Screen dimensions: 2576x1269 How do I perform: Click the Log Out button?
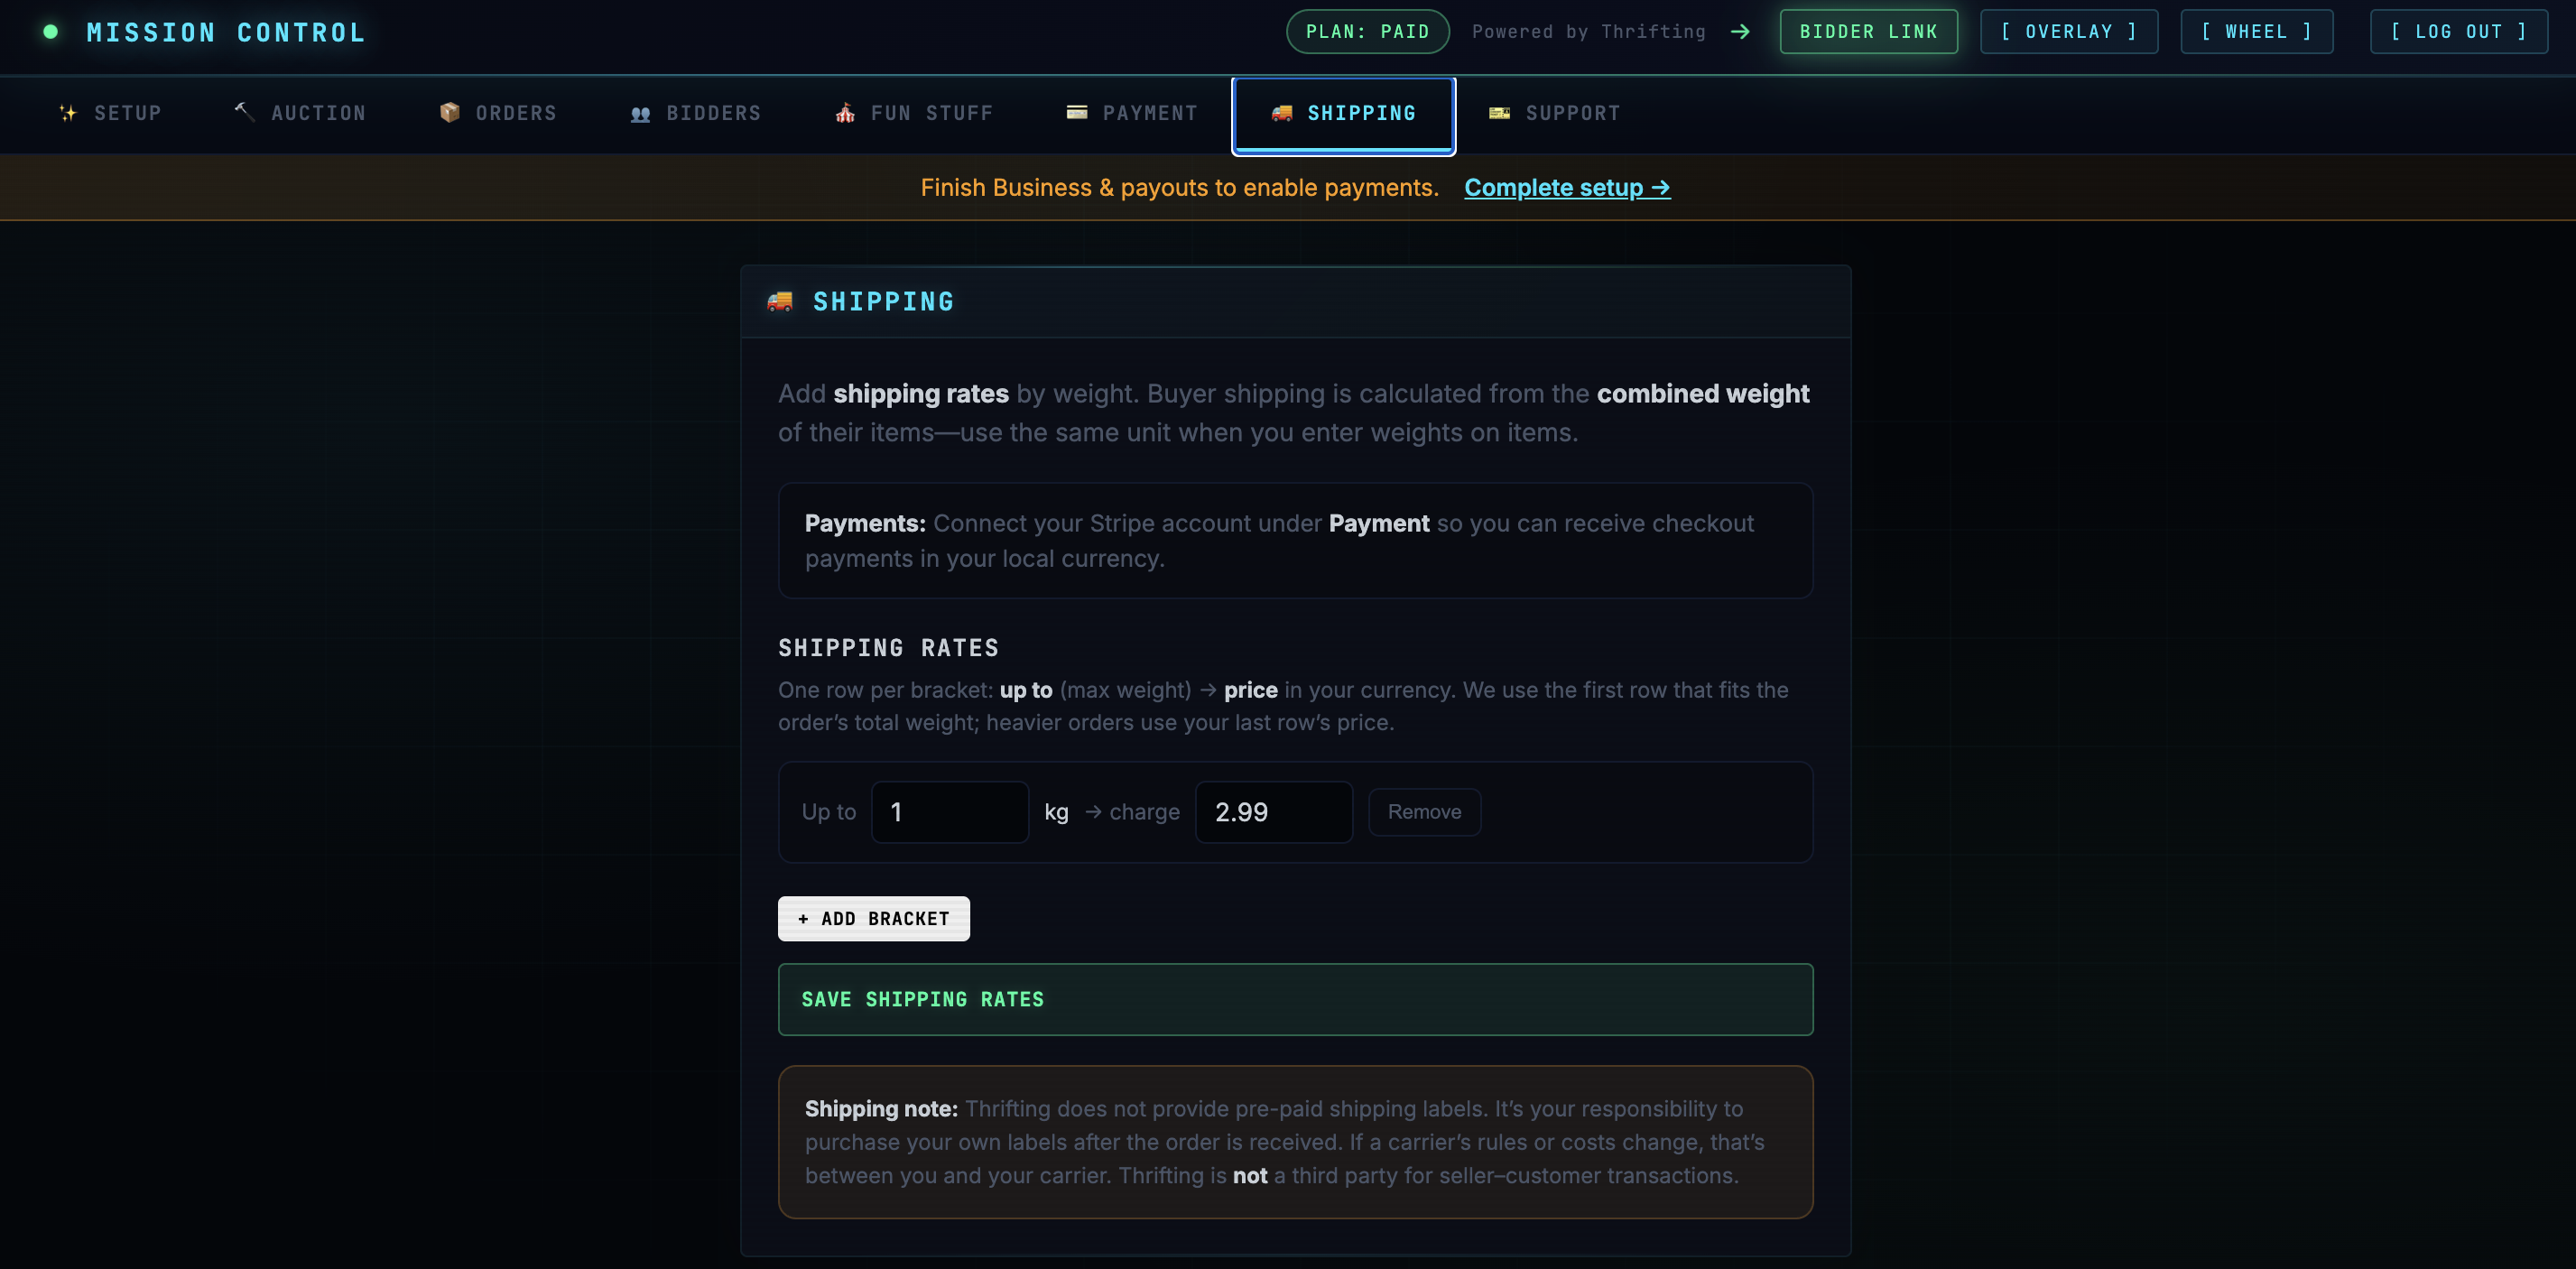tap(2459, 31)
